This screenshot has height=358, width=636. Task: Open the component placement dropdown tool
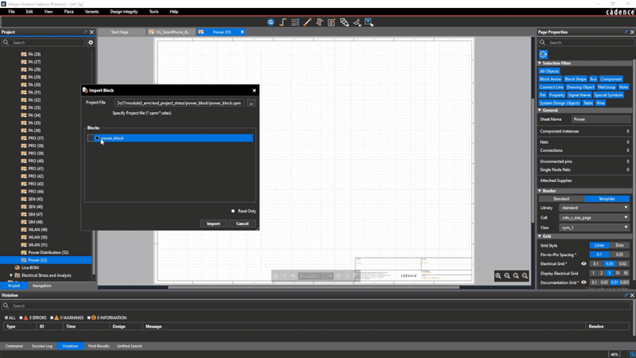point(356,22)
